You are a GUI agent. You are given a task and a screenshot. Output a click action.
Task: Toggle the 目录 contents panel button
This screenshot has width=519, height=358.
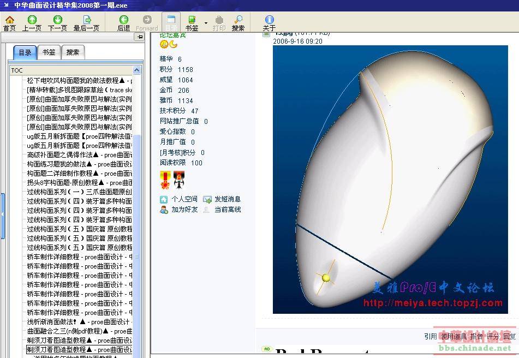click(x=171, y=23)
